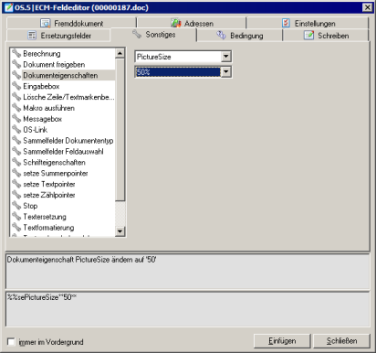The width and height of the screenshot is (376, 353).
Task: Open the Einstellungen tab
Action: (x=308, y=23)
